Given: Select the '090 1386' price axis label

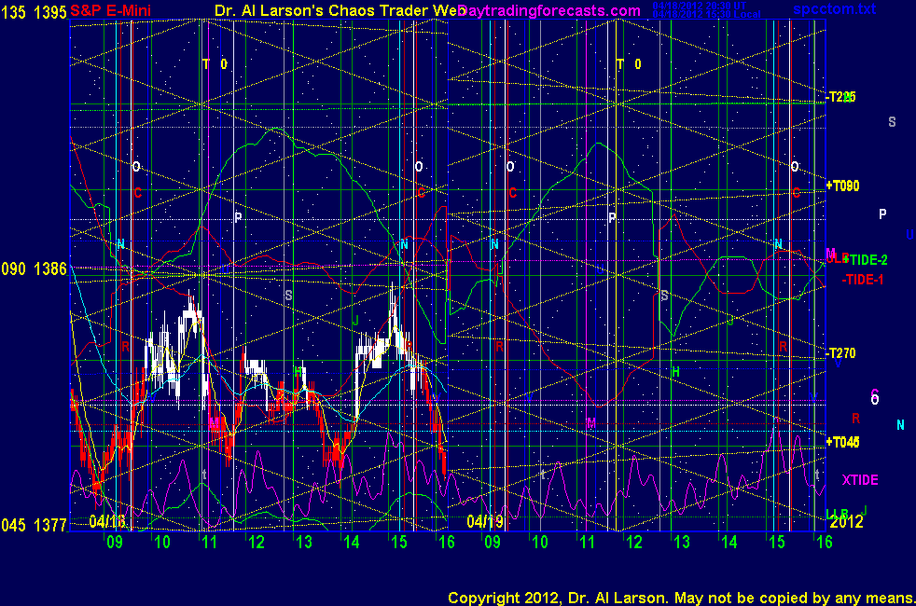Looking at the screenshot, I should [x=34, y=269].
